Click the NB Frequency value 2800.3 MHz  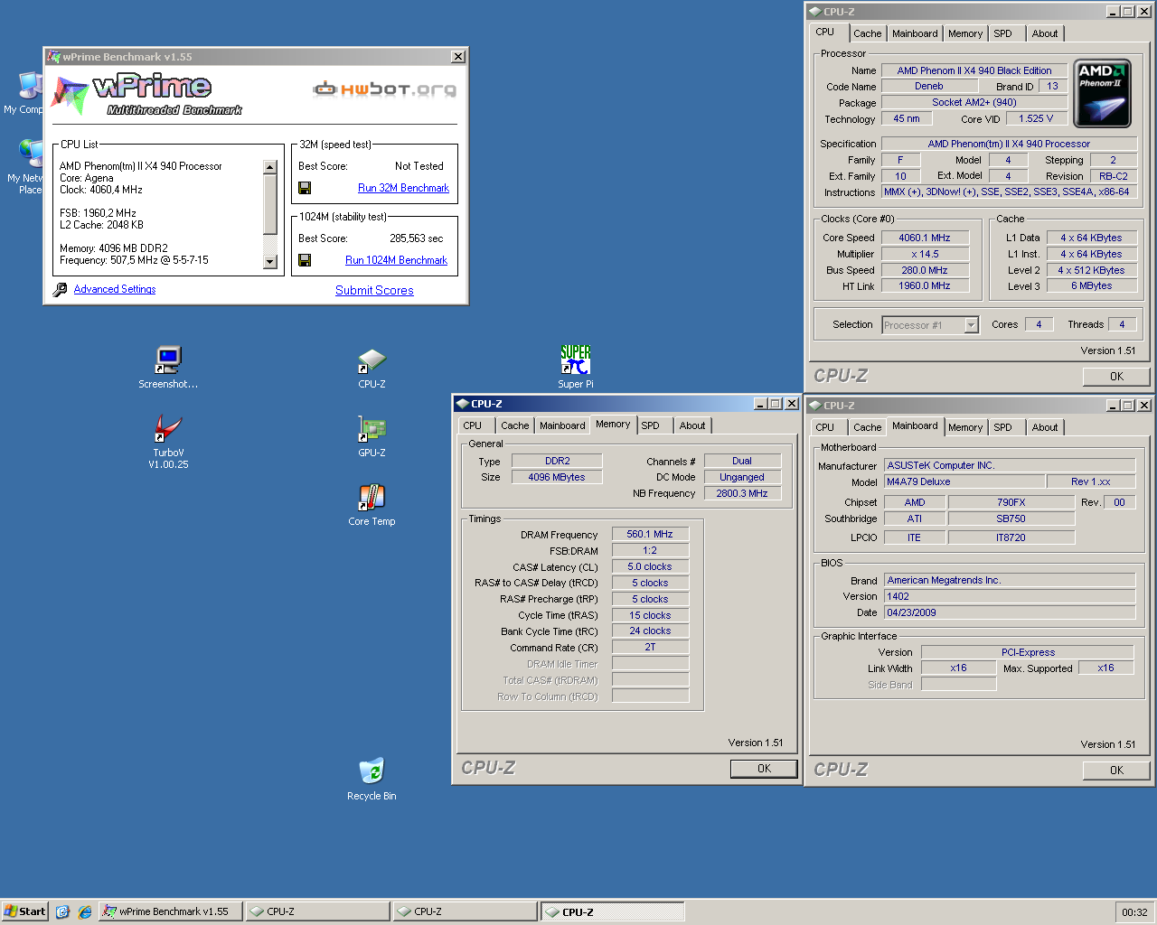coord(742,493)
